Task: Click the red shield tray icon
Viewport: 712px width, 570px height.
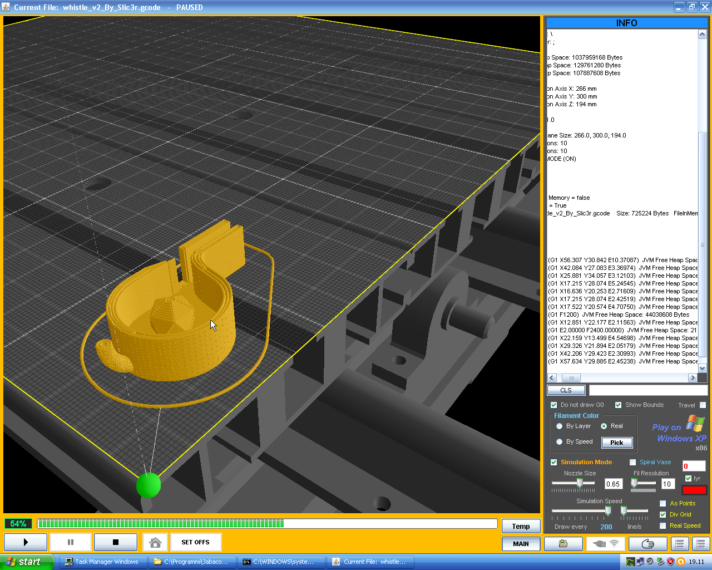Action: (670, 562)
